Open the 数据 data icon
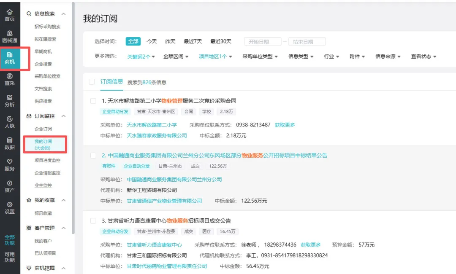Viewport: 456px width, 274px height. (10, 143)
